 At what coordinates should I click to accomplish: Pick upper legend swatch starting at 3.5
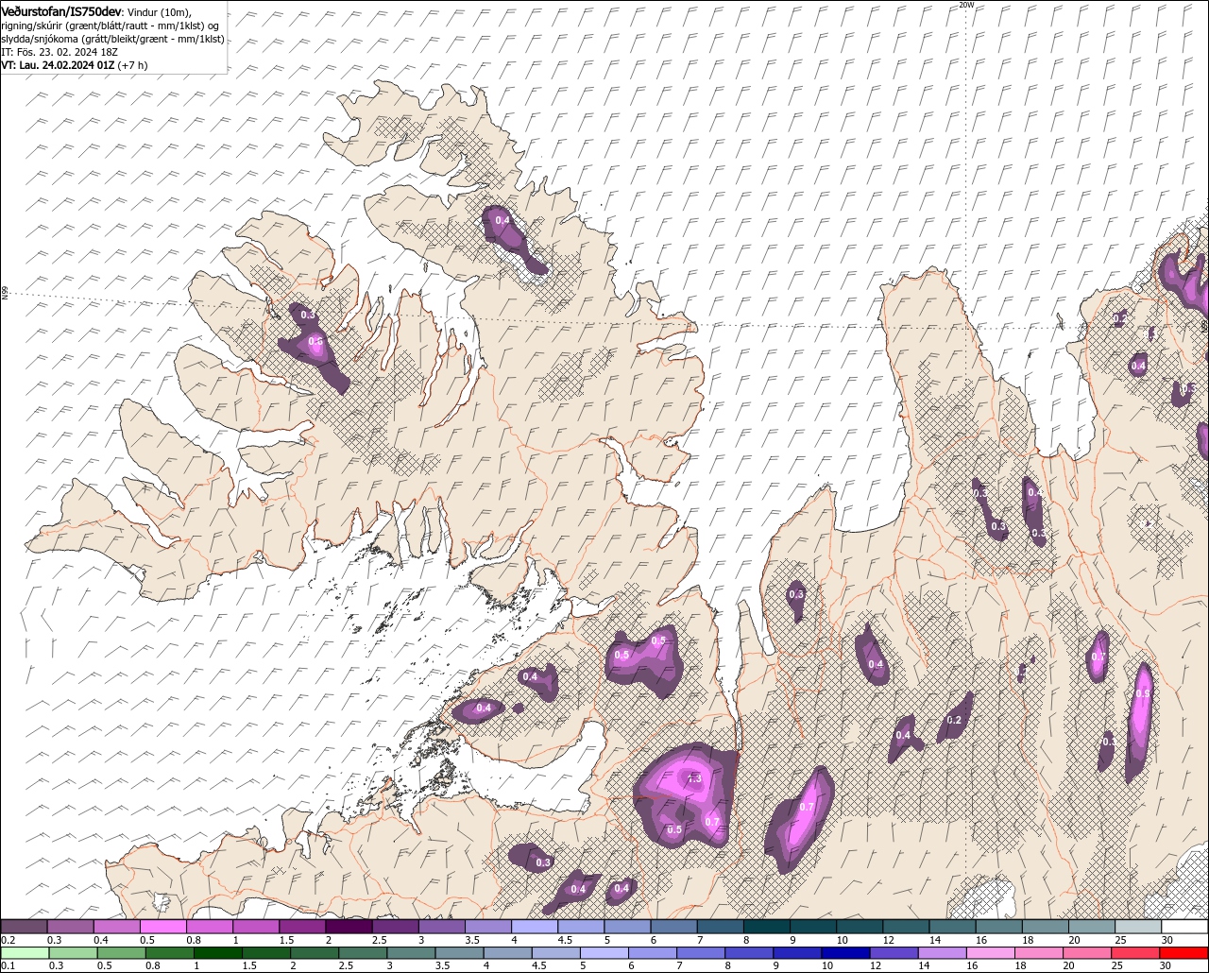click(488, 927)
